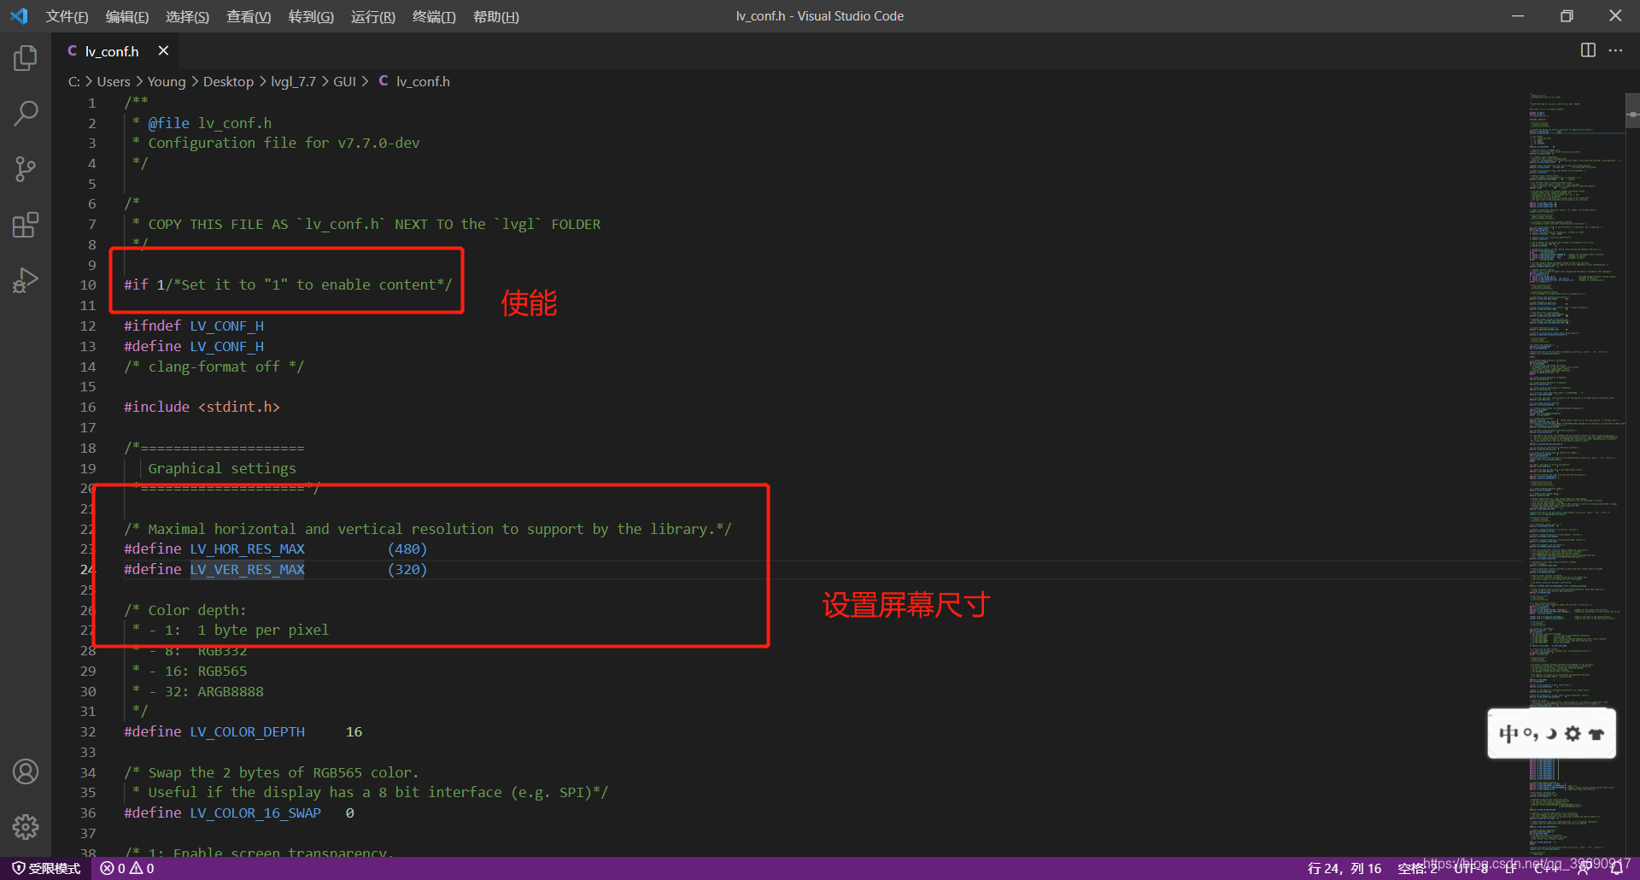Expand the Young breadcrumb segment
Screen dimensions: 1640x880
[x=167, y=81]
